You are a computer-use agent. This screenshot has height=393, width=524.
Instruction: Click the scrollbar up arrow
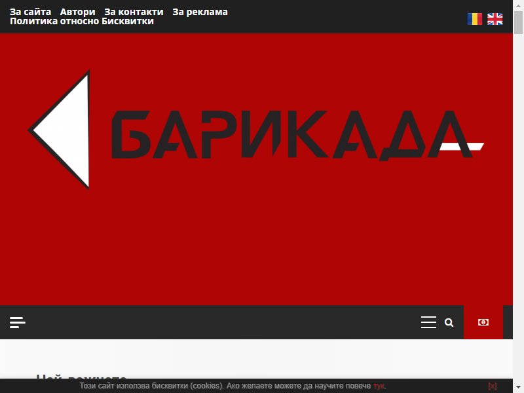518,5
